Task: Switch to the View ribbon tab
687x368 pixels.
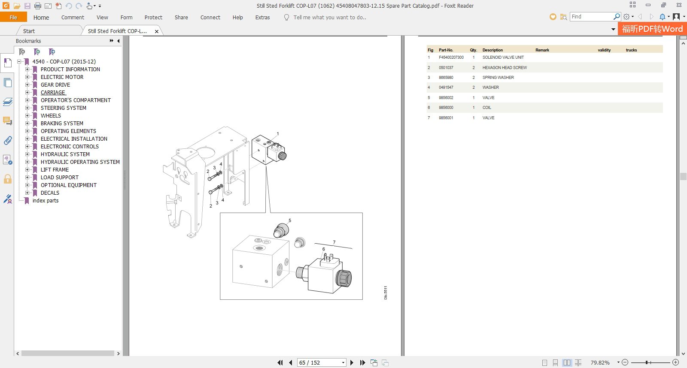Action: point(102,18)
